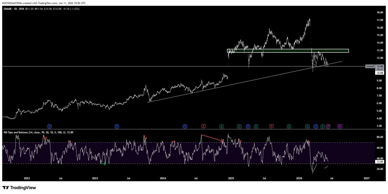Click the 2022 label on time axis
Screen dimensions: 388x194
pyautogui.click(x=27, y=178)
